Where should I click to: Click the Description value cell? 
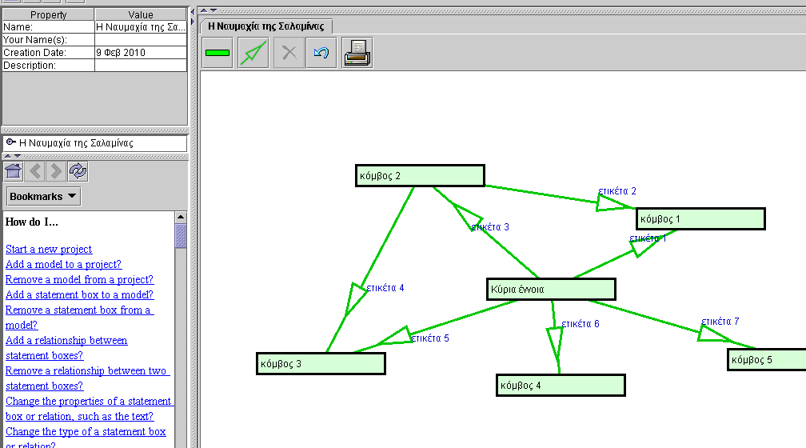point(141,66)
